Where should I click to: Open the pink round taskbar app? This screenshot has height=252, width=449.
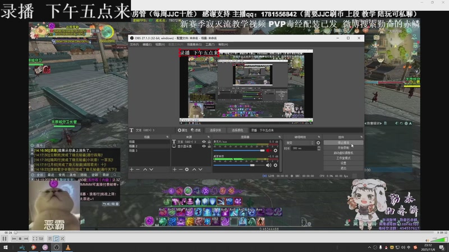45,248
